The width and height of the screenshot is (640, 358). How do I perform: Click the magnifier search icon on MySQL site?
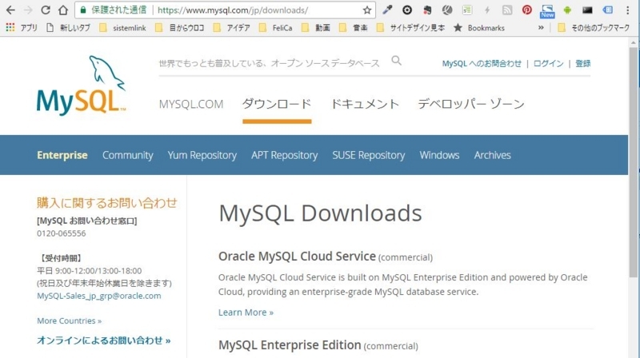[x=396, y=61]
